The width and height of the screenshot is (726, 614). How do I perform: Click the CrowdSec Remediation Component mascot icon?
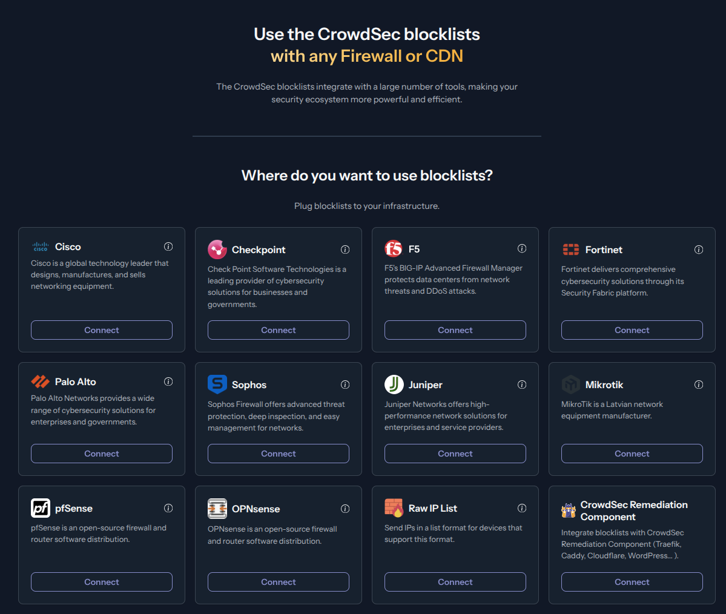[568, 510]
